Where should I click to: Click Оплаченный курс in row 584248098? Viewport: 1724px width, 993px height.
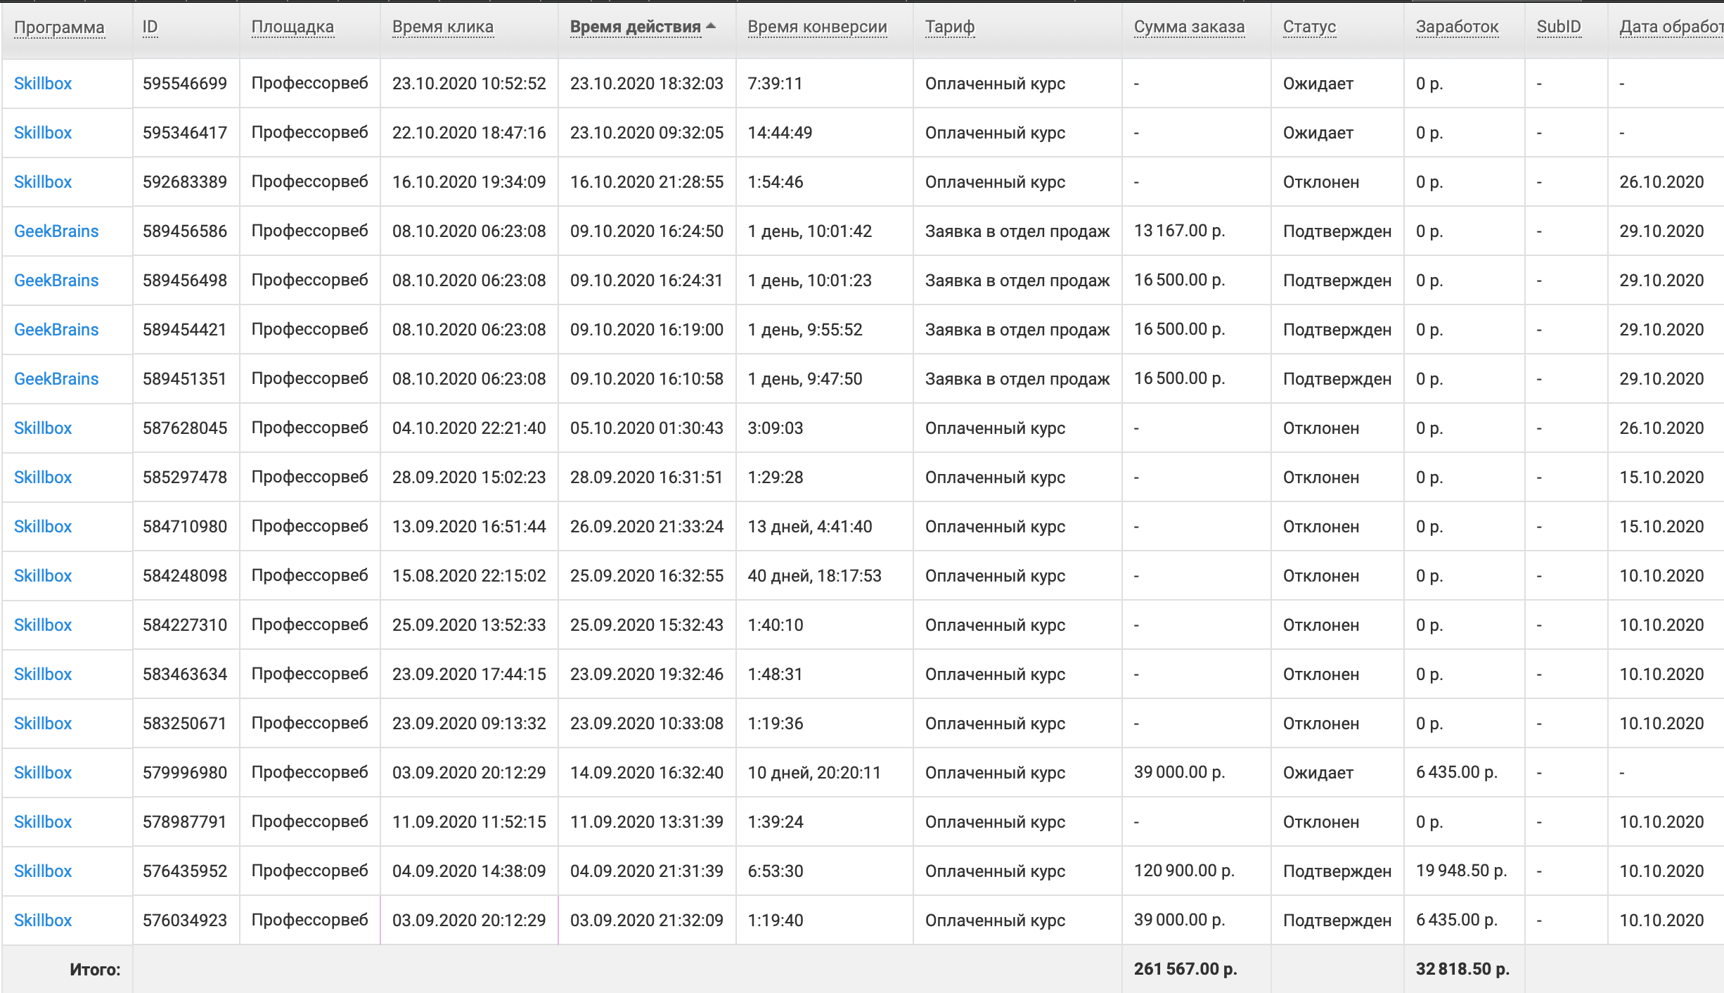click(x=995, y=576)
